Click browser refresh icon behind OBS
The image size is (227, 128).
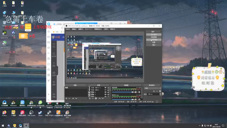[62, 28]
